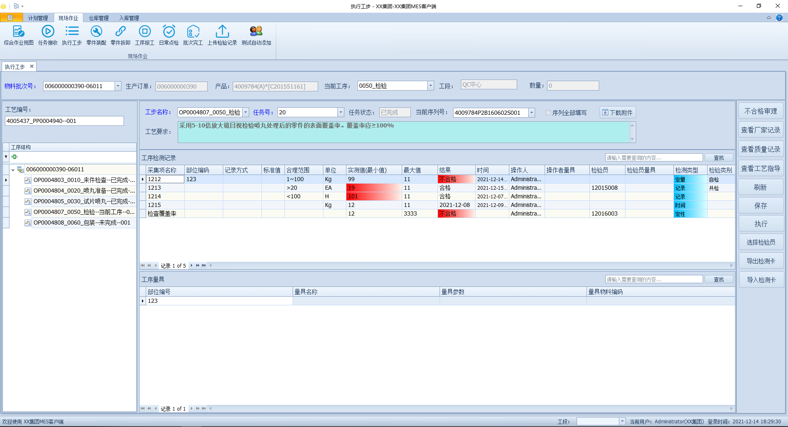
Task: Click the 工序报工 icon
Action: click(144, 35)
